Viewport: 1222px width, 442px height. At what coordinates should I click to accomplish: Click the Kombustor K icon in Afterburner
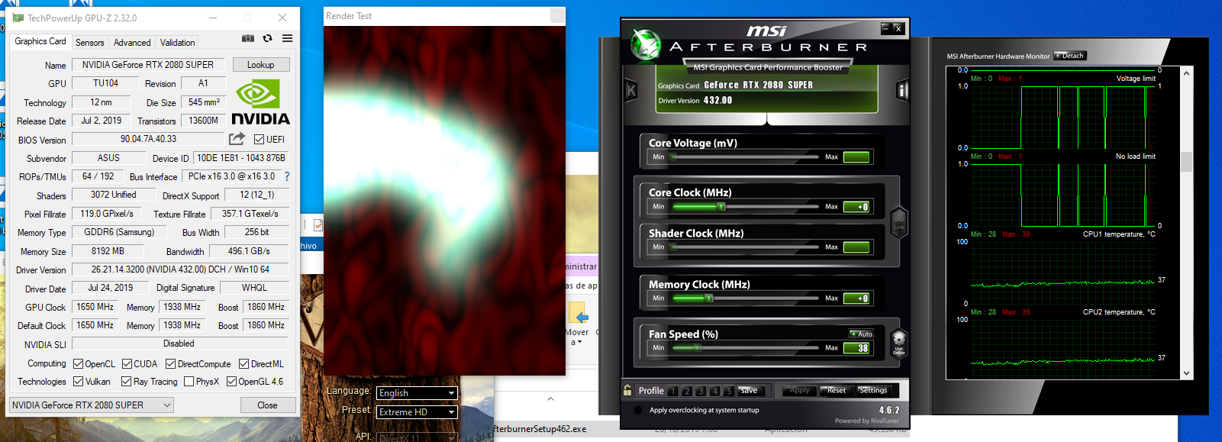point(631,91)
